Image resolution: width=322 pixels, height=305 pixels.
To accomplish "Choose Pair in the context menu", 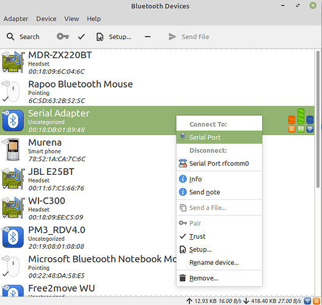I will pyautogui.click(x=219, y=223).
